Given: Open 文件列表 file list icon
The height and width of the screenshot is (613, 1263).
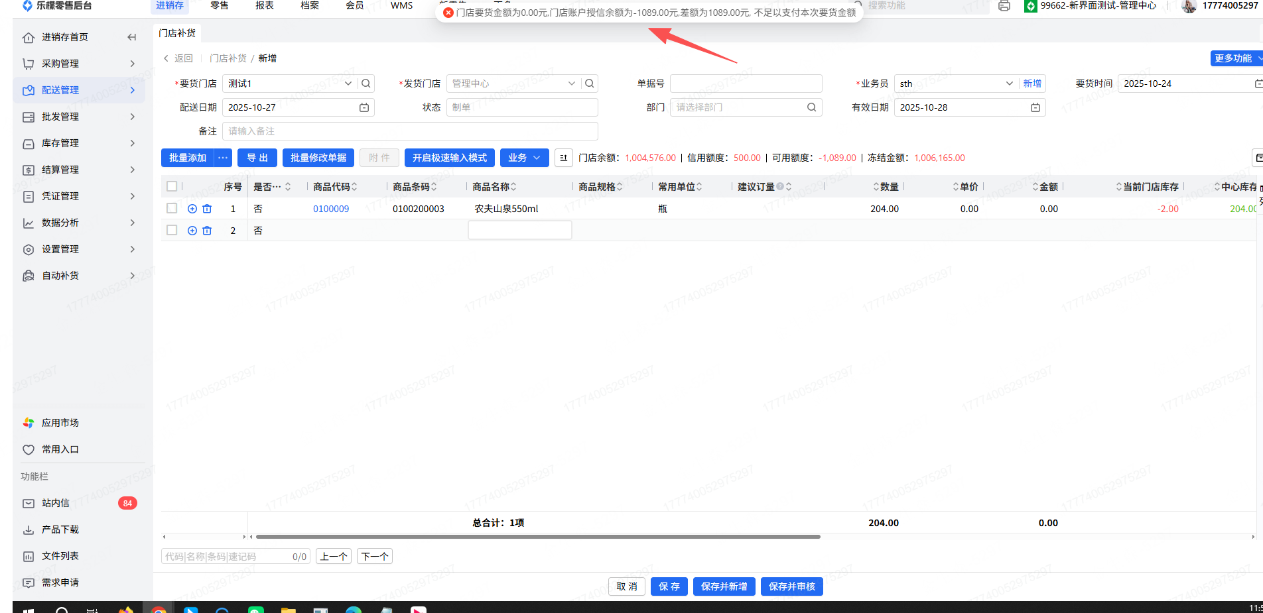Looking at the screenshot, I should point(29,556).
